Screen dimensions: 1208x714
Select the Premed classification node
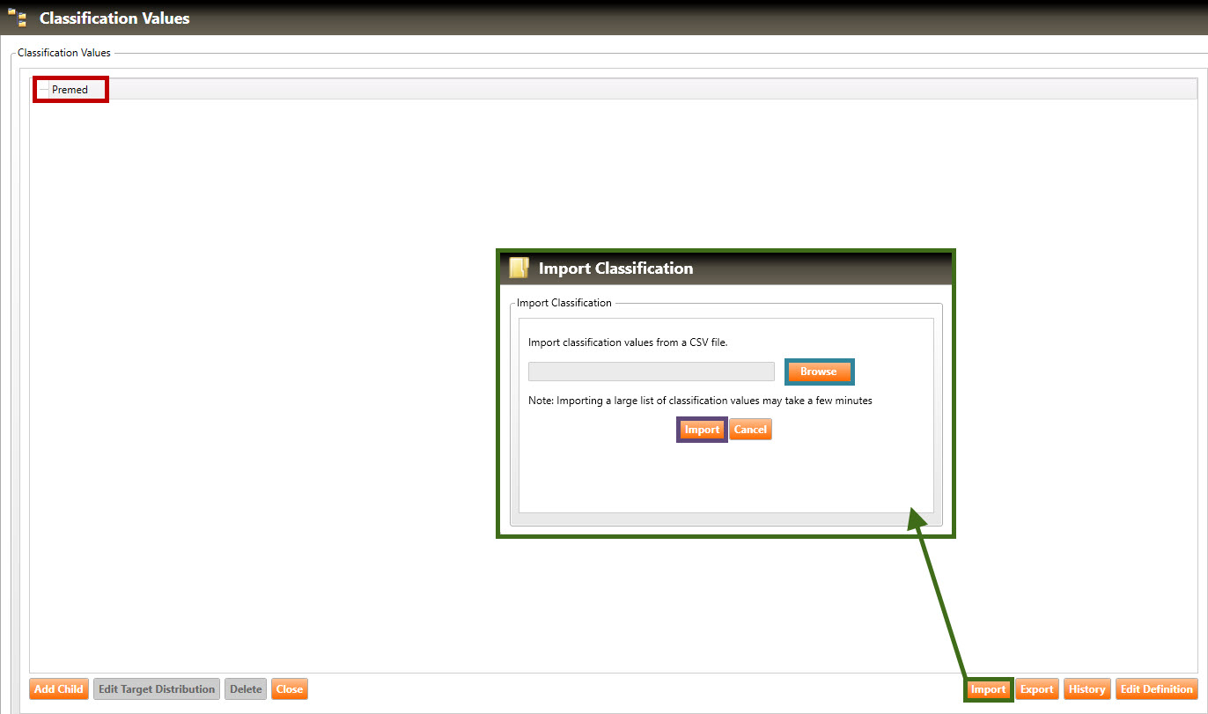(70, 90)
